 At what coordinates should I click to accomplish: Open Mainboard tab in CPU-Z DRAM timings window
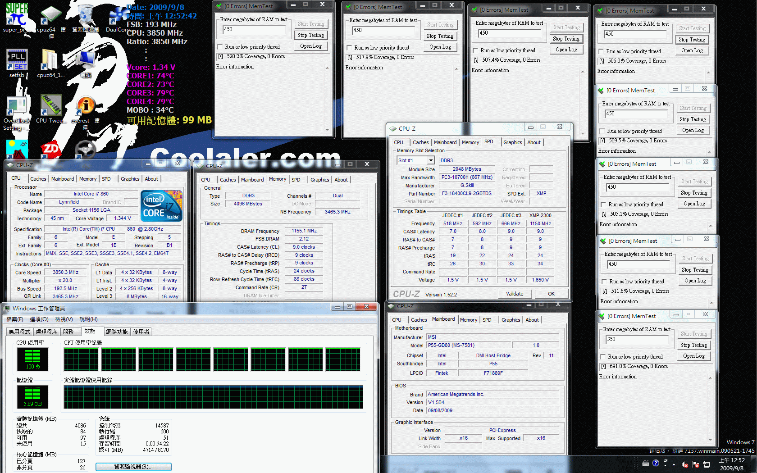(x=252, y=180)
